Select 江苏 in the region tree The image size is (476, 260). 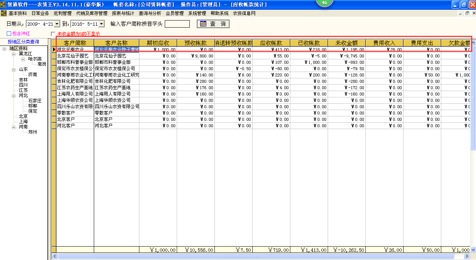[23, 90]
